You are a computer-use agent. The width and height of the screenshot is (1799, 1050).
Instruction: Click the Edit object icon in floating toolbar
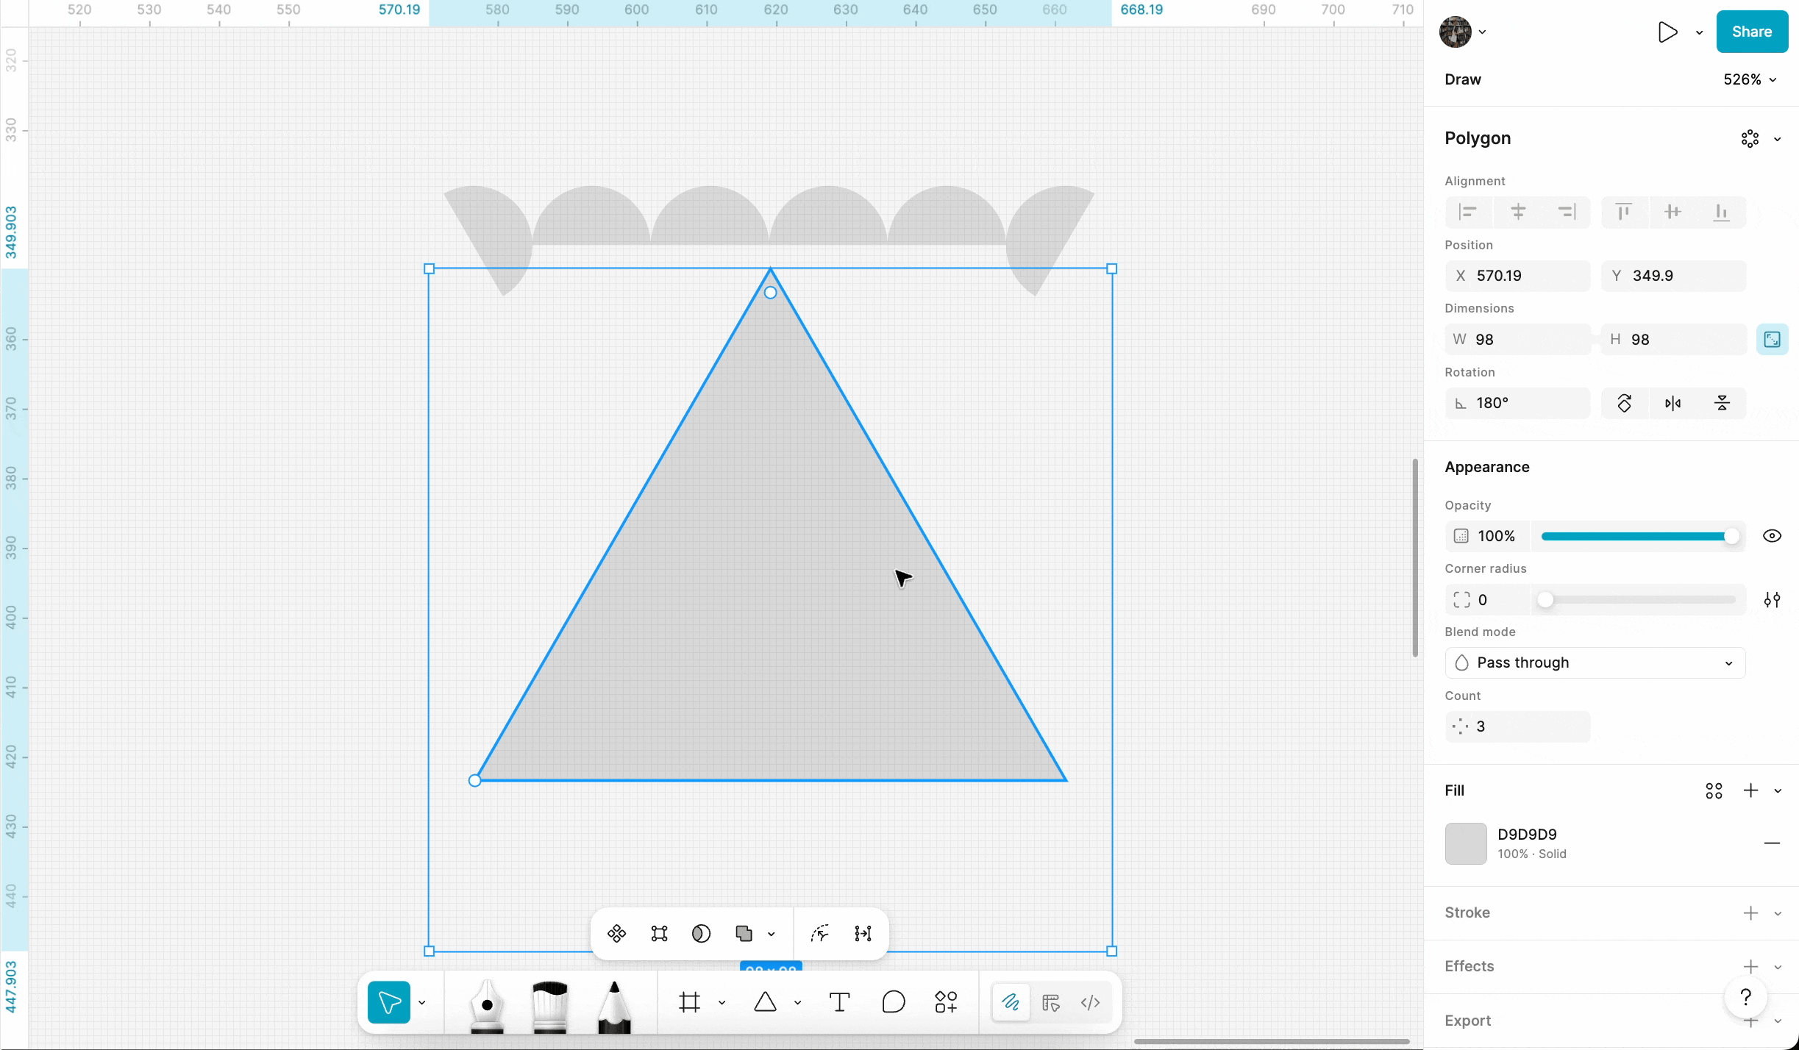click(659, 934)
